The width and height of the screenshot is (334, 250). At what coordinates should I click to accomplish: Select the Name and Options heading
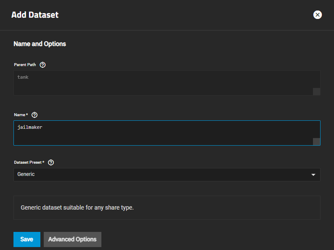pyautogui.click(x=40, y=44)
